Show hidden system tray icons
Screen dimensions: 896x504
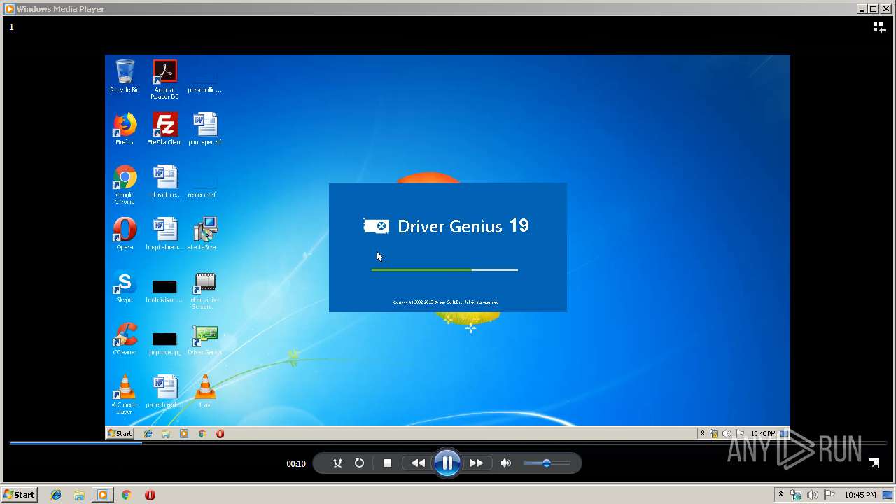[780, 495]
